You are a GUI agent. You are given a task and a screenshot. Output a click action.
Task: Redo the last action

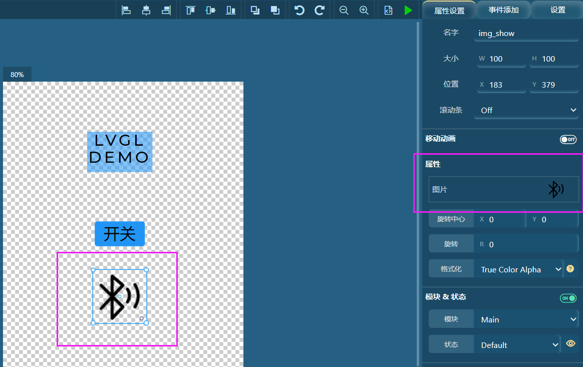pyautogui.click(x=320, y=10)
